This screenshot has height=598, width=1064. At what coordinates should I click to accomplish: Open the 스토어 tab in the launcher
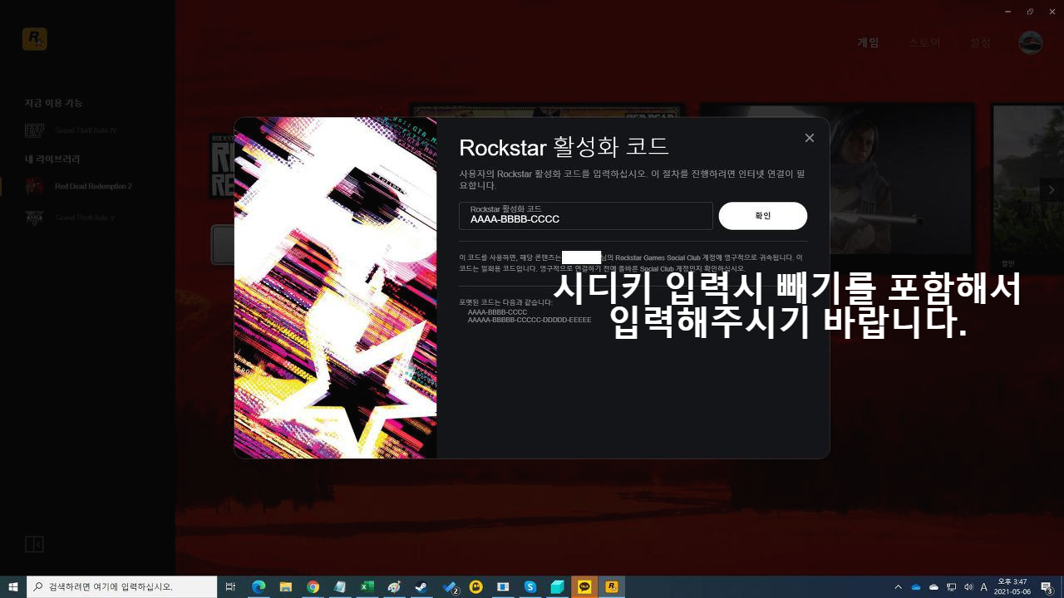[x=924, y=42]
